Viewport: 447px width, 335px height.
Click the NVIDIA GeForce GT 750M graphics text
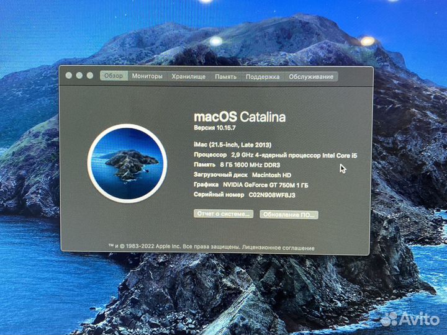(266, 185)
